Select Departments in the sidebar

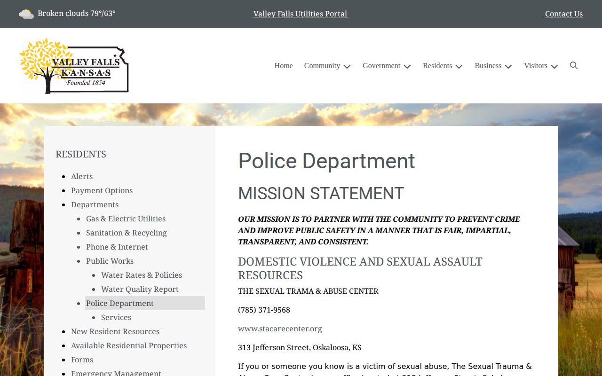(95, 204)
